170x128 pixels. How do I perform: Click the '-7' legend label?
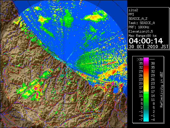tap(141, 120)
